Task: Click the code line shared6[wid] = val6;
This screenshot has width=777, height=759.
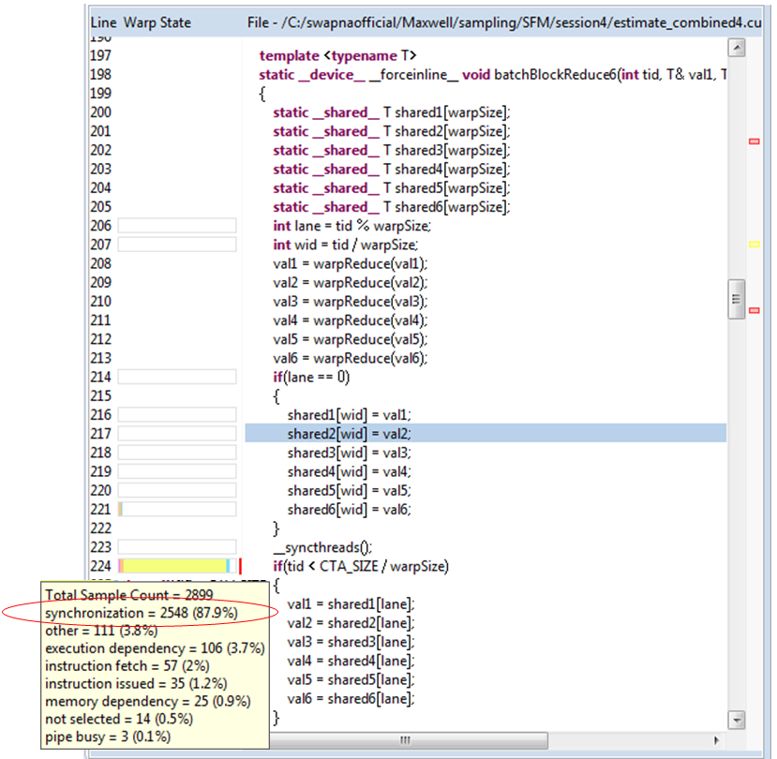Action: click(x=349, y=510)
